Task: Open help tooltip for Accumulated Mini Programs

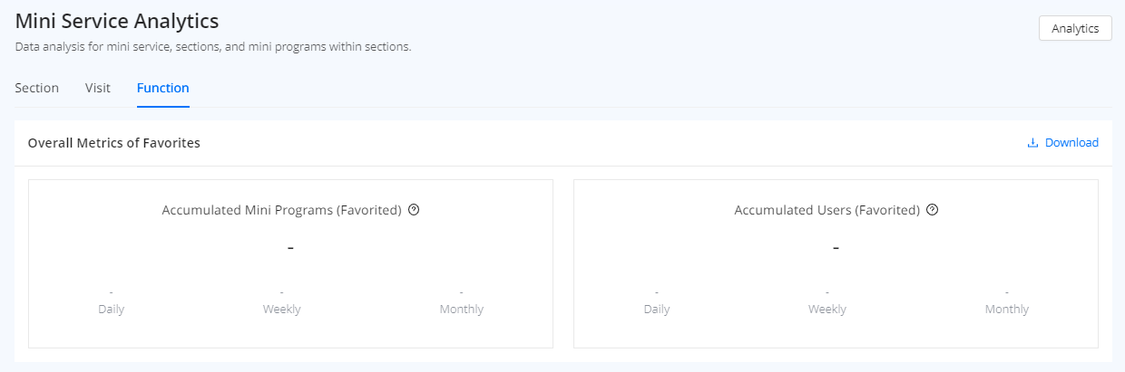Action: (x=414, y=210)
